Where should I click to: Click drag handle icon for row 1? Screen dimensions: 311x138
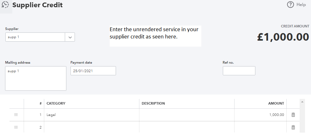point(16,115)
